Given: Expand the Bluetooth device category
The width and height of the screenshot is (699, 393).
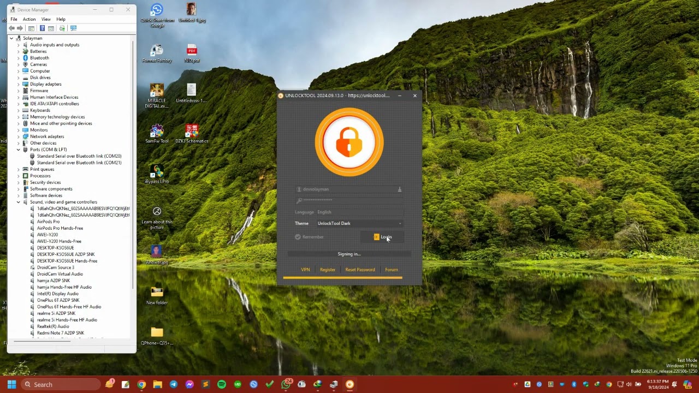Looking at the screenshot, I should pyautogui.click(x=18, y=58).
